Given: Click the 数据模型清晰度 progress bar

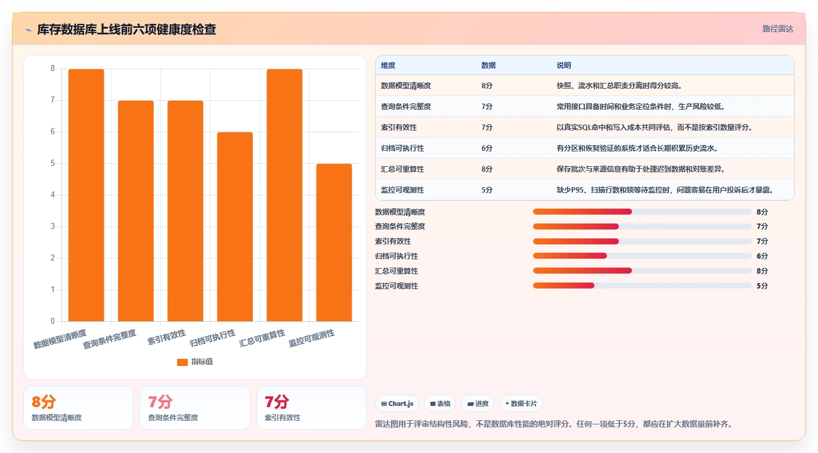Looking at the screenshot, I should click(x=642, y=212).
